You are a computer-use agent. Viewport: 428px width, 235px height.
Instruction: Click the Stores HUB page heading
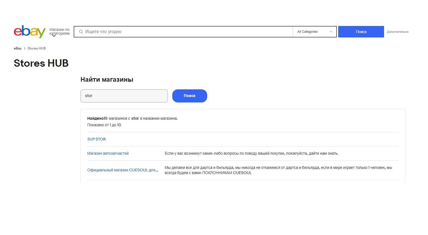pyautogui.click(x=41, y=63)
